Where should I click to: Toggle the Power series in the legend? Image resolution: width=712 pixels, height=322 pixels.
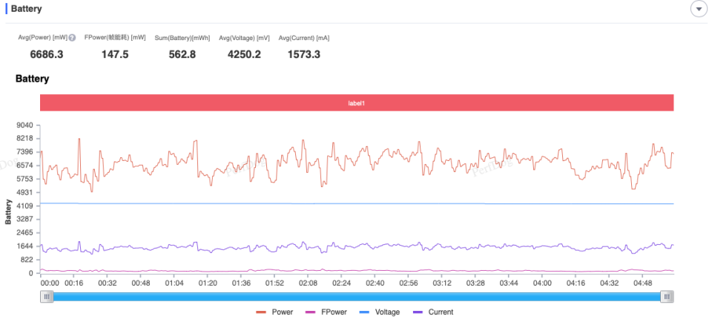(274, 312)
